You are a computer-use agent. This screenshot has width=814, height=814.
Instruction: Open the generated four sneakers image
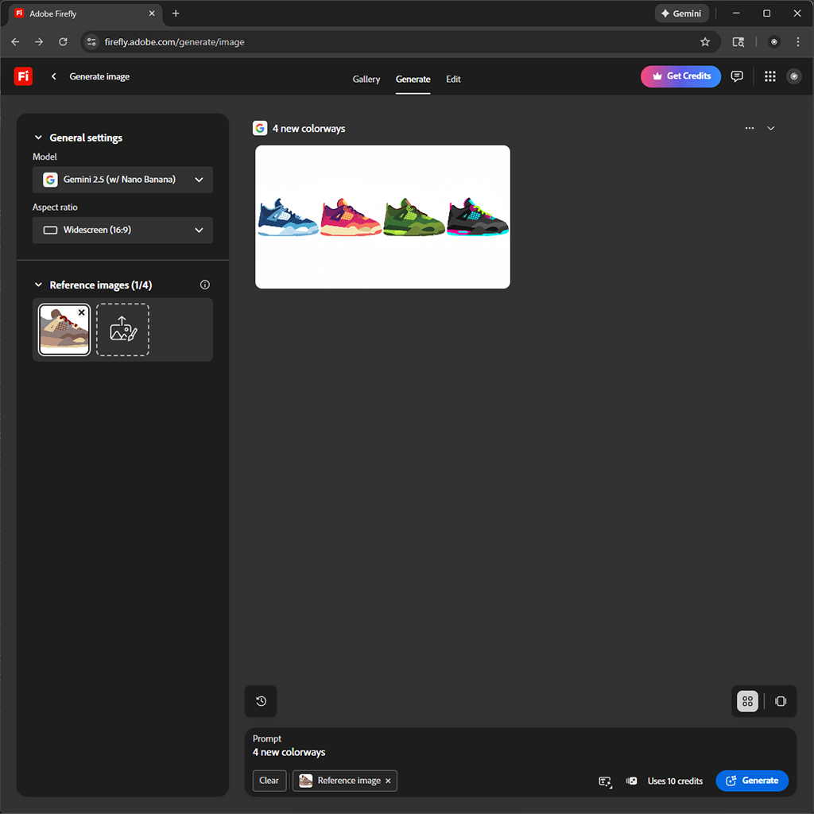tap(382, 217)
